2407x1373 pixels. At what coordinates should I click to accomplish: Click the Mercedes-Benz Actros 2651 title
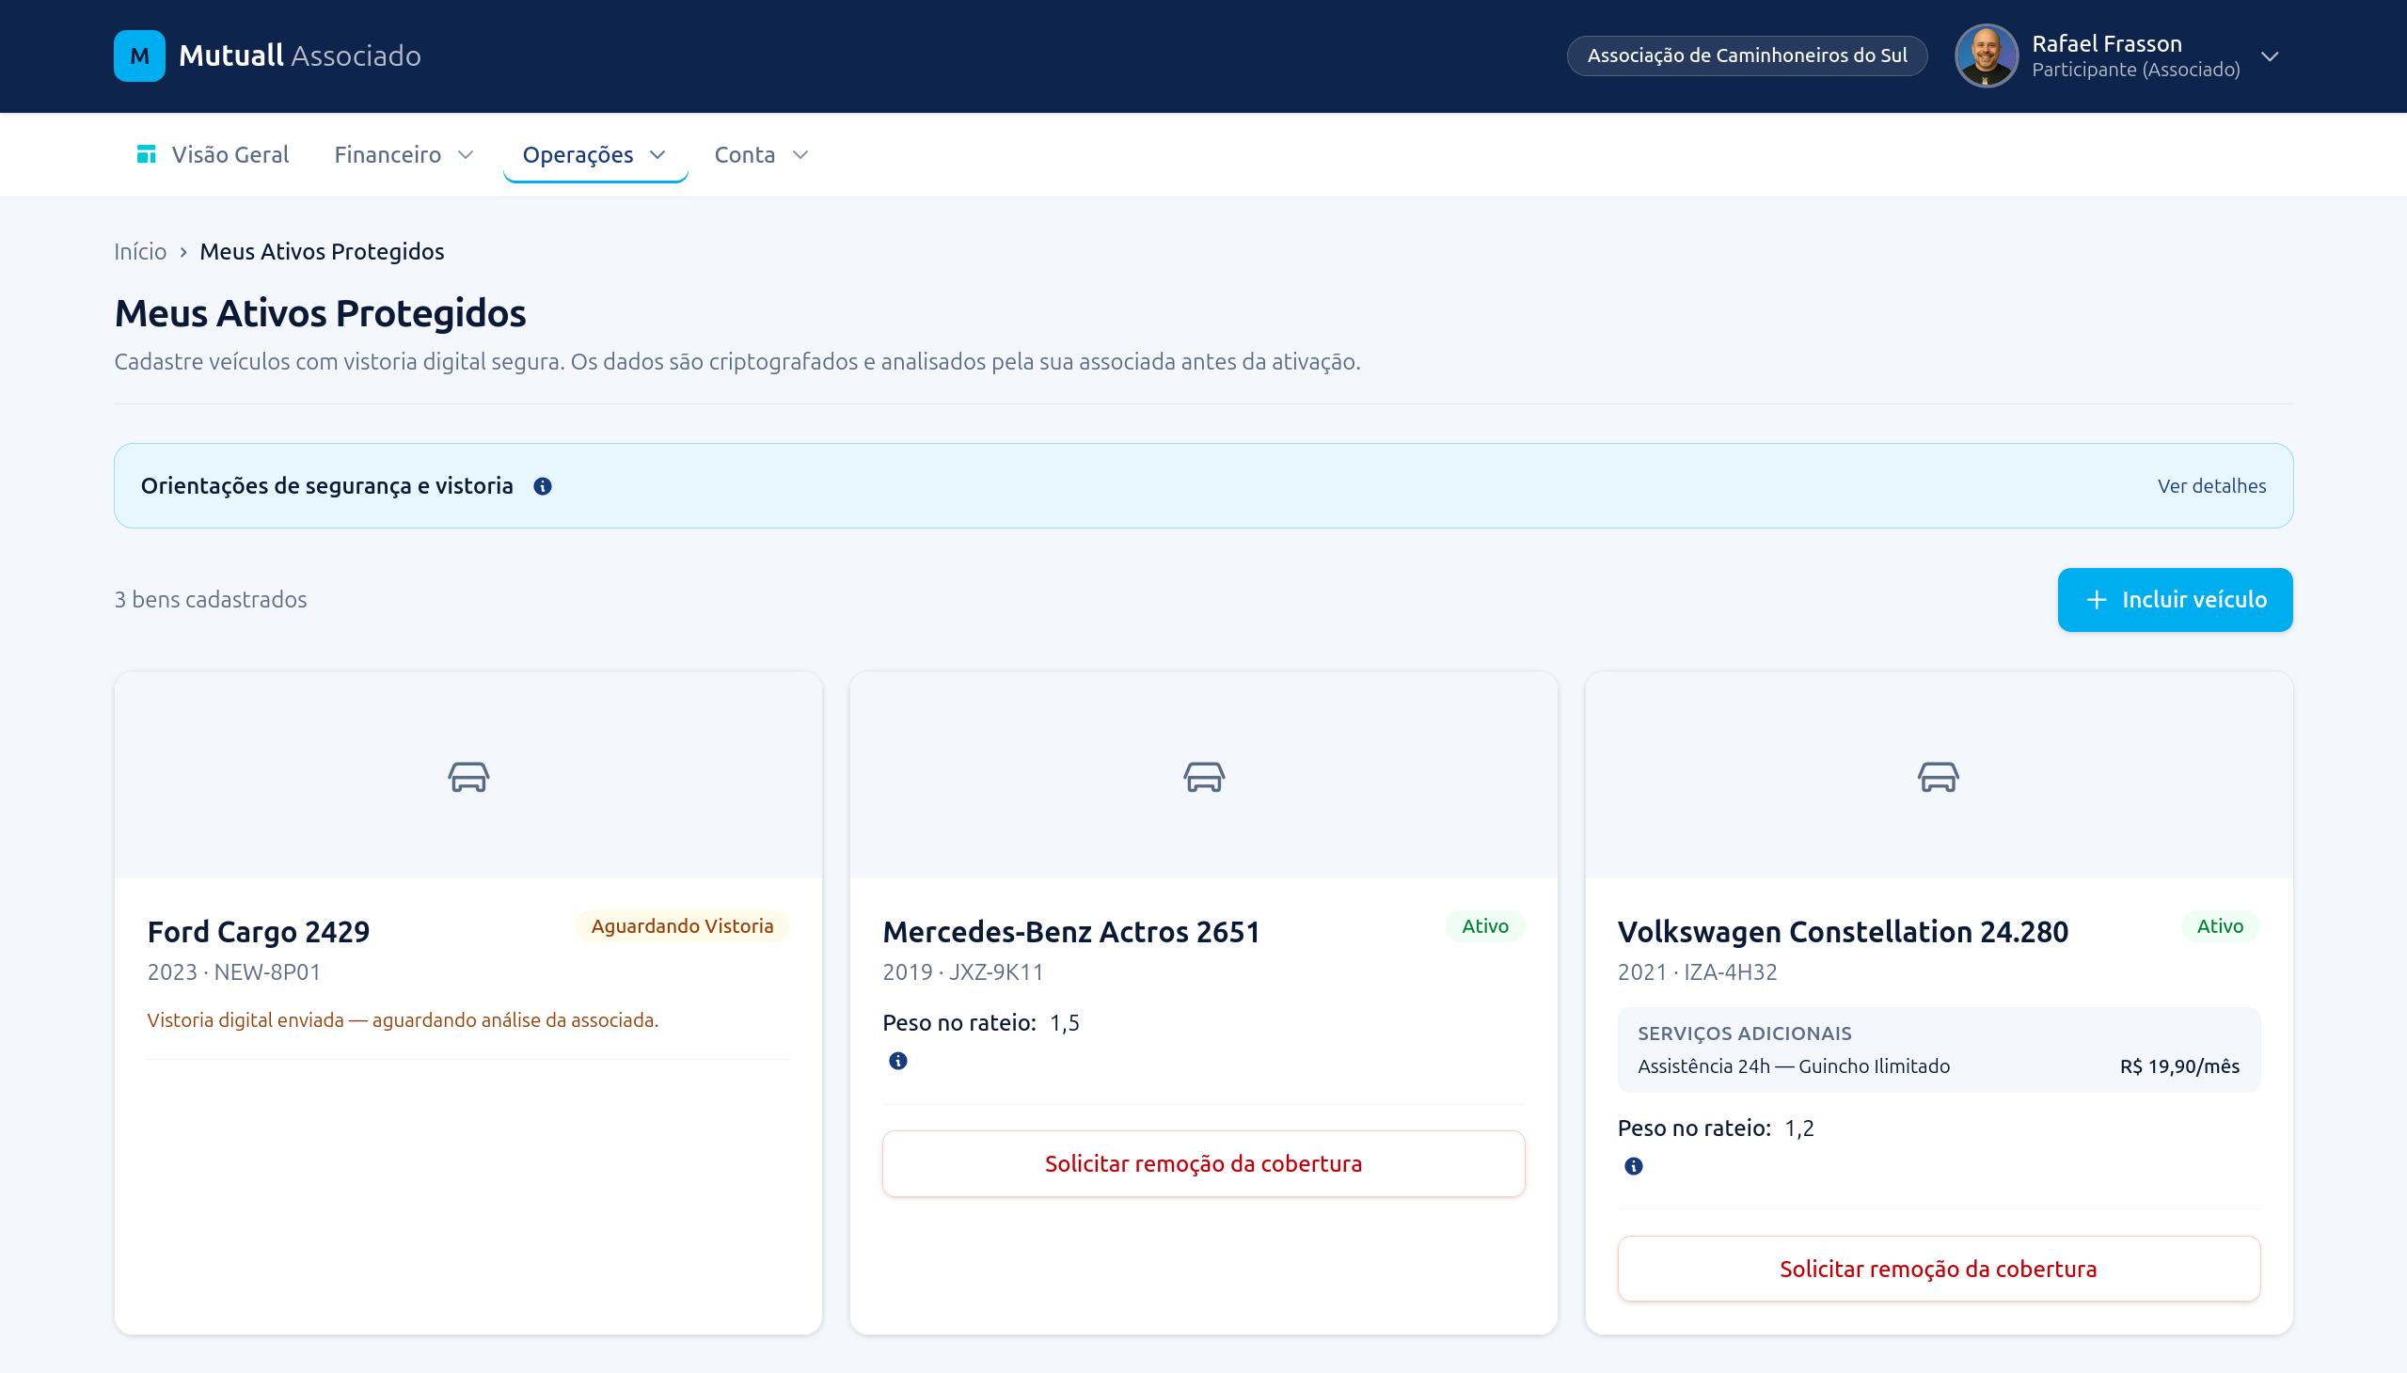tap(1071, 932)
